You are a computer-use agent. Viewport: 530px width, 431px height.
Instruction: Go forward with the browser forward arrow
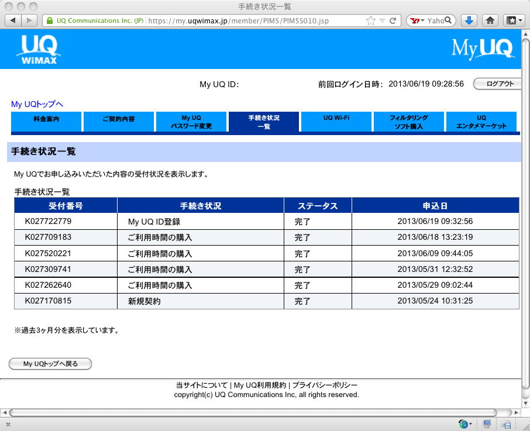point(29,20)
